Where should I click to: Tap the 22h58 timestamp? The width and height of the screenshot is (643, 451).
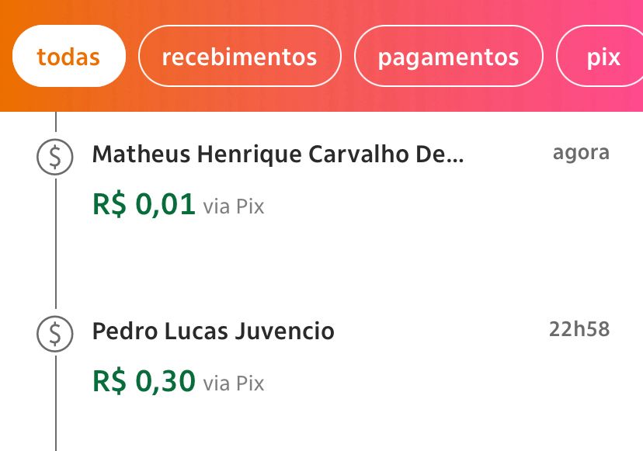click(x=579, y=329)
